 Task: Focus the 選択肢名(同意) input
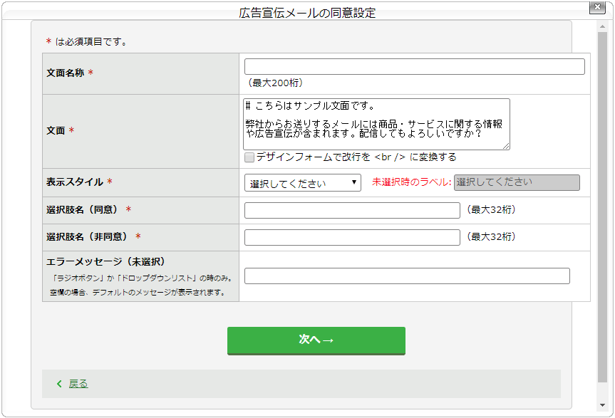point(352,210)
